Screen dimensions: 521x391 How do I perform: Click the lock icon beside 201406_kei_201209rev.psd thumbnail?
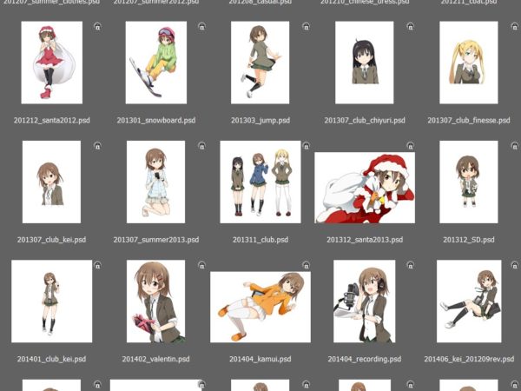pyautogui.click(x=515, y=265)
